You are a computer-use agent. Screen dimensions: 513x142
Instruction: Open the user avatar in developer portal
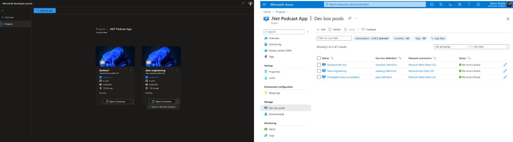pyautogui.click(x=250, y=4)
